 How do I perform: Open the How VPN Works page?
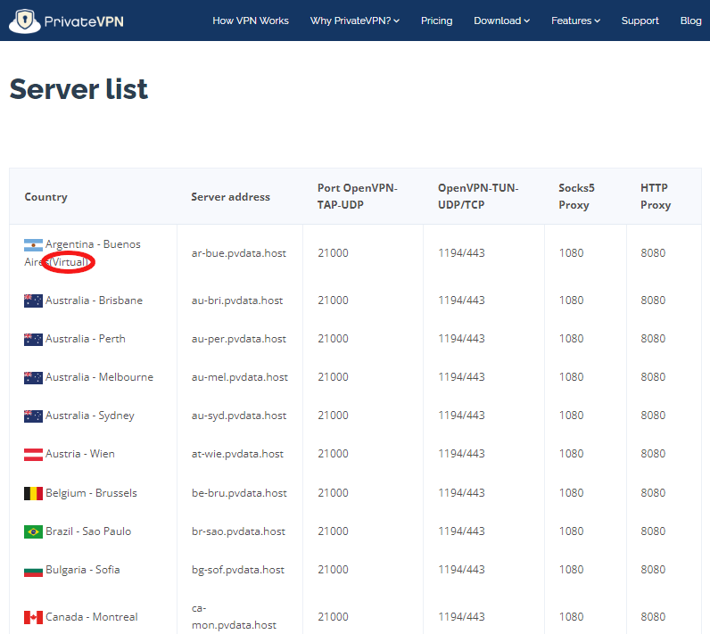pyautogui.click(x=251, y=21)
